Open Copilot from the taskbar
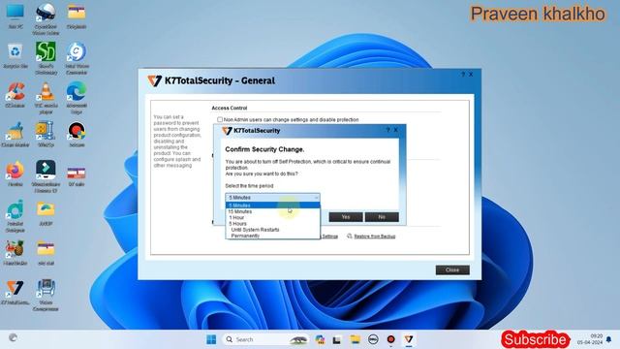 click(320, 339)
